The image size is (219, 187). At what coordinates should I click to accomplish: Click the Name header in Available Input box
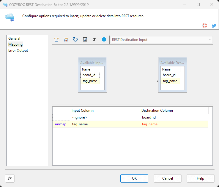[90, 69]
